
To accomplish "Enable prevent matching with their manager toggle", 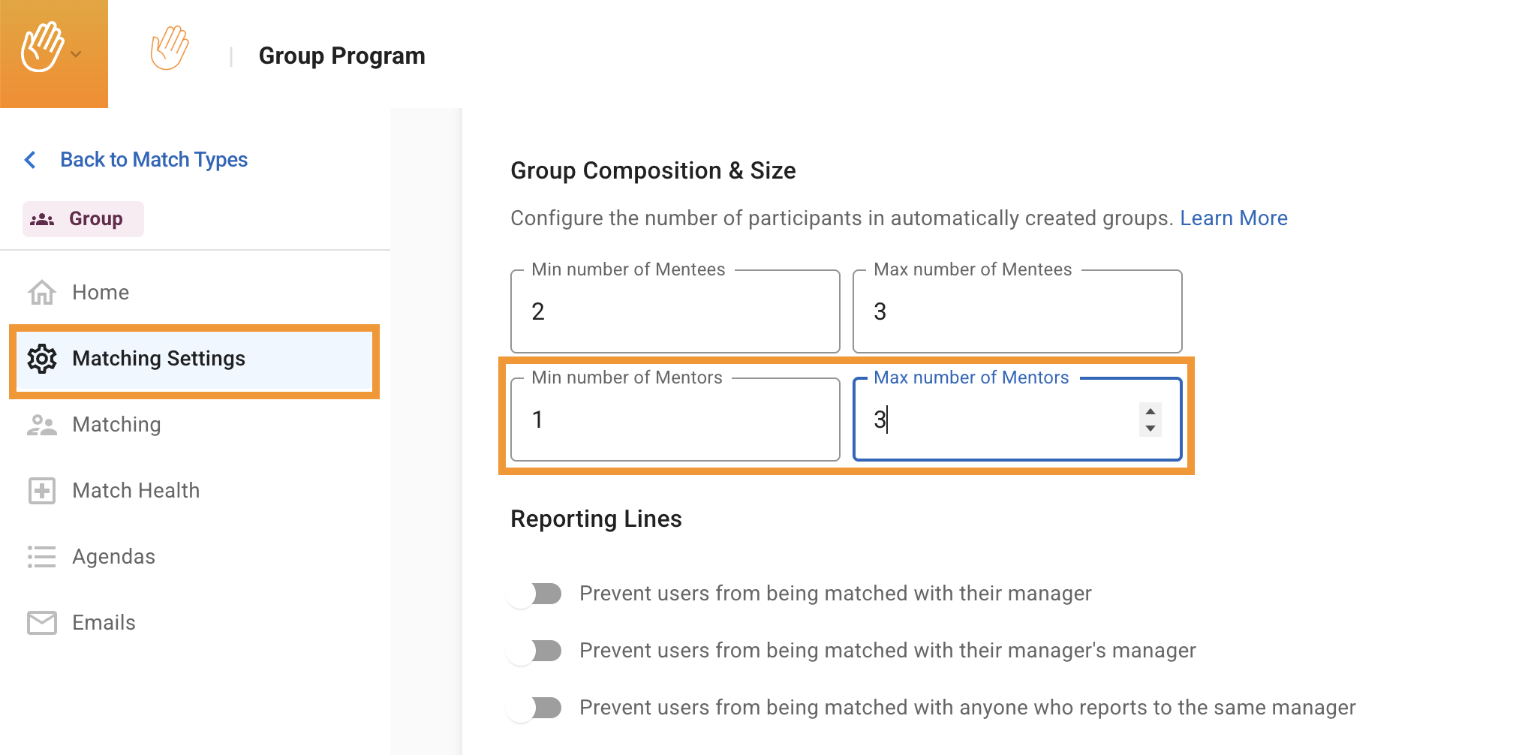I will tap(534, 594).
